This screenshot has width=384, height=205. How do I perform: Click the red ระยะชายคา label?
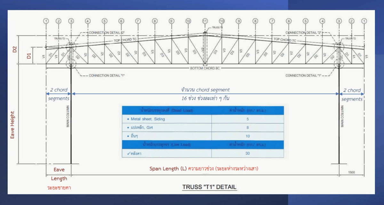59,187
